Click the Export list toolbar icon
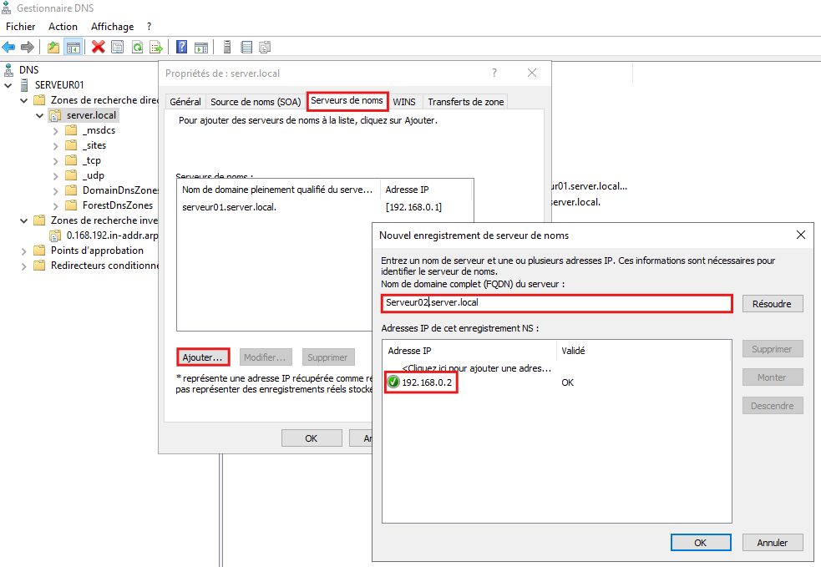This screenshot has height=567, width=821. pyautogui.click(x=155, y=48)
